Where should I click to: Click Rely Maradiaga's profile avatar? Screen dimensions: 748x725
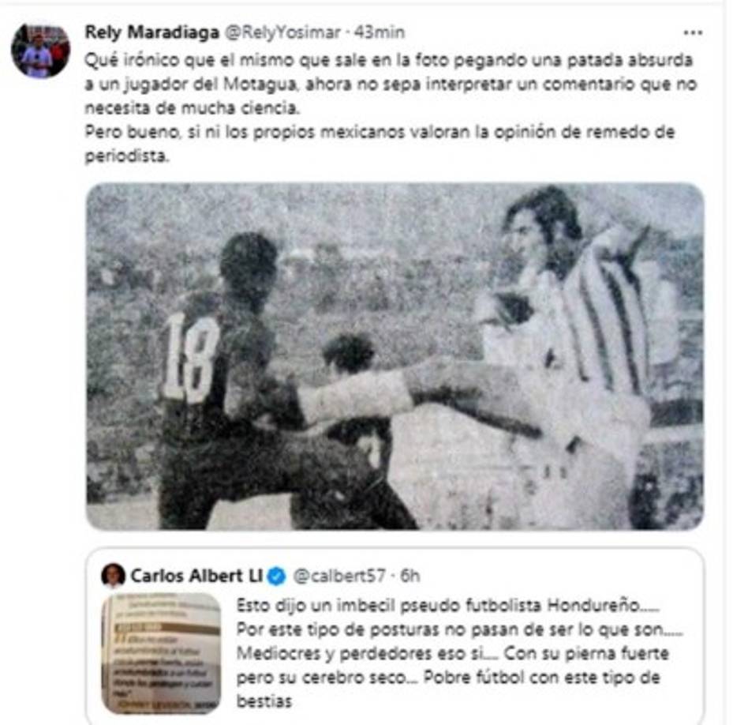pos(40,51)
